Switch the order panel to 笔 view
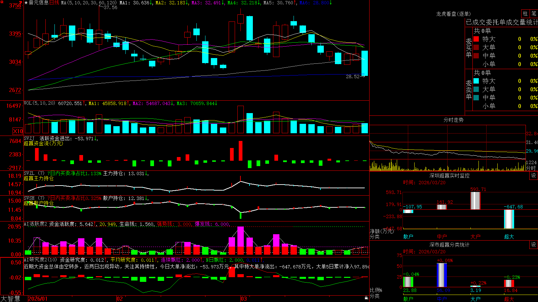This screenshot has width=538, height=302. pos(534,13)
